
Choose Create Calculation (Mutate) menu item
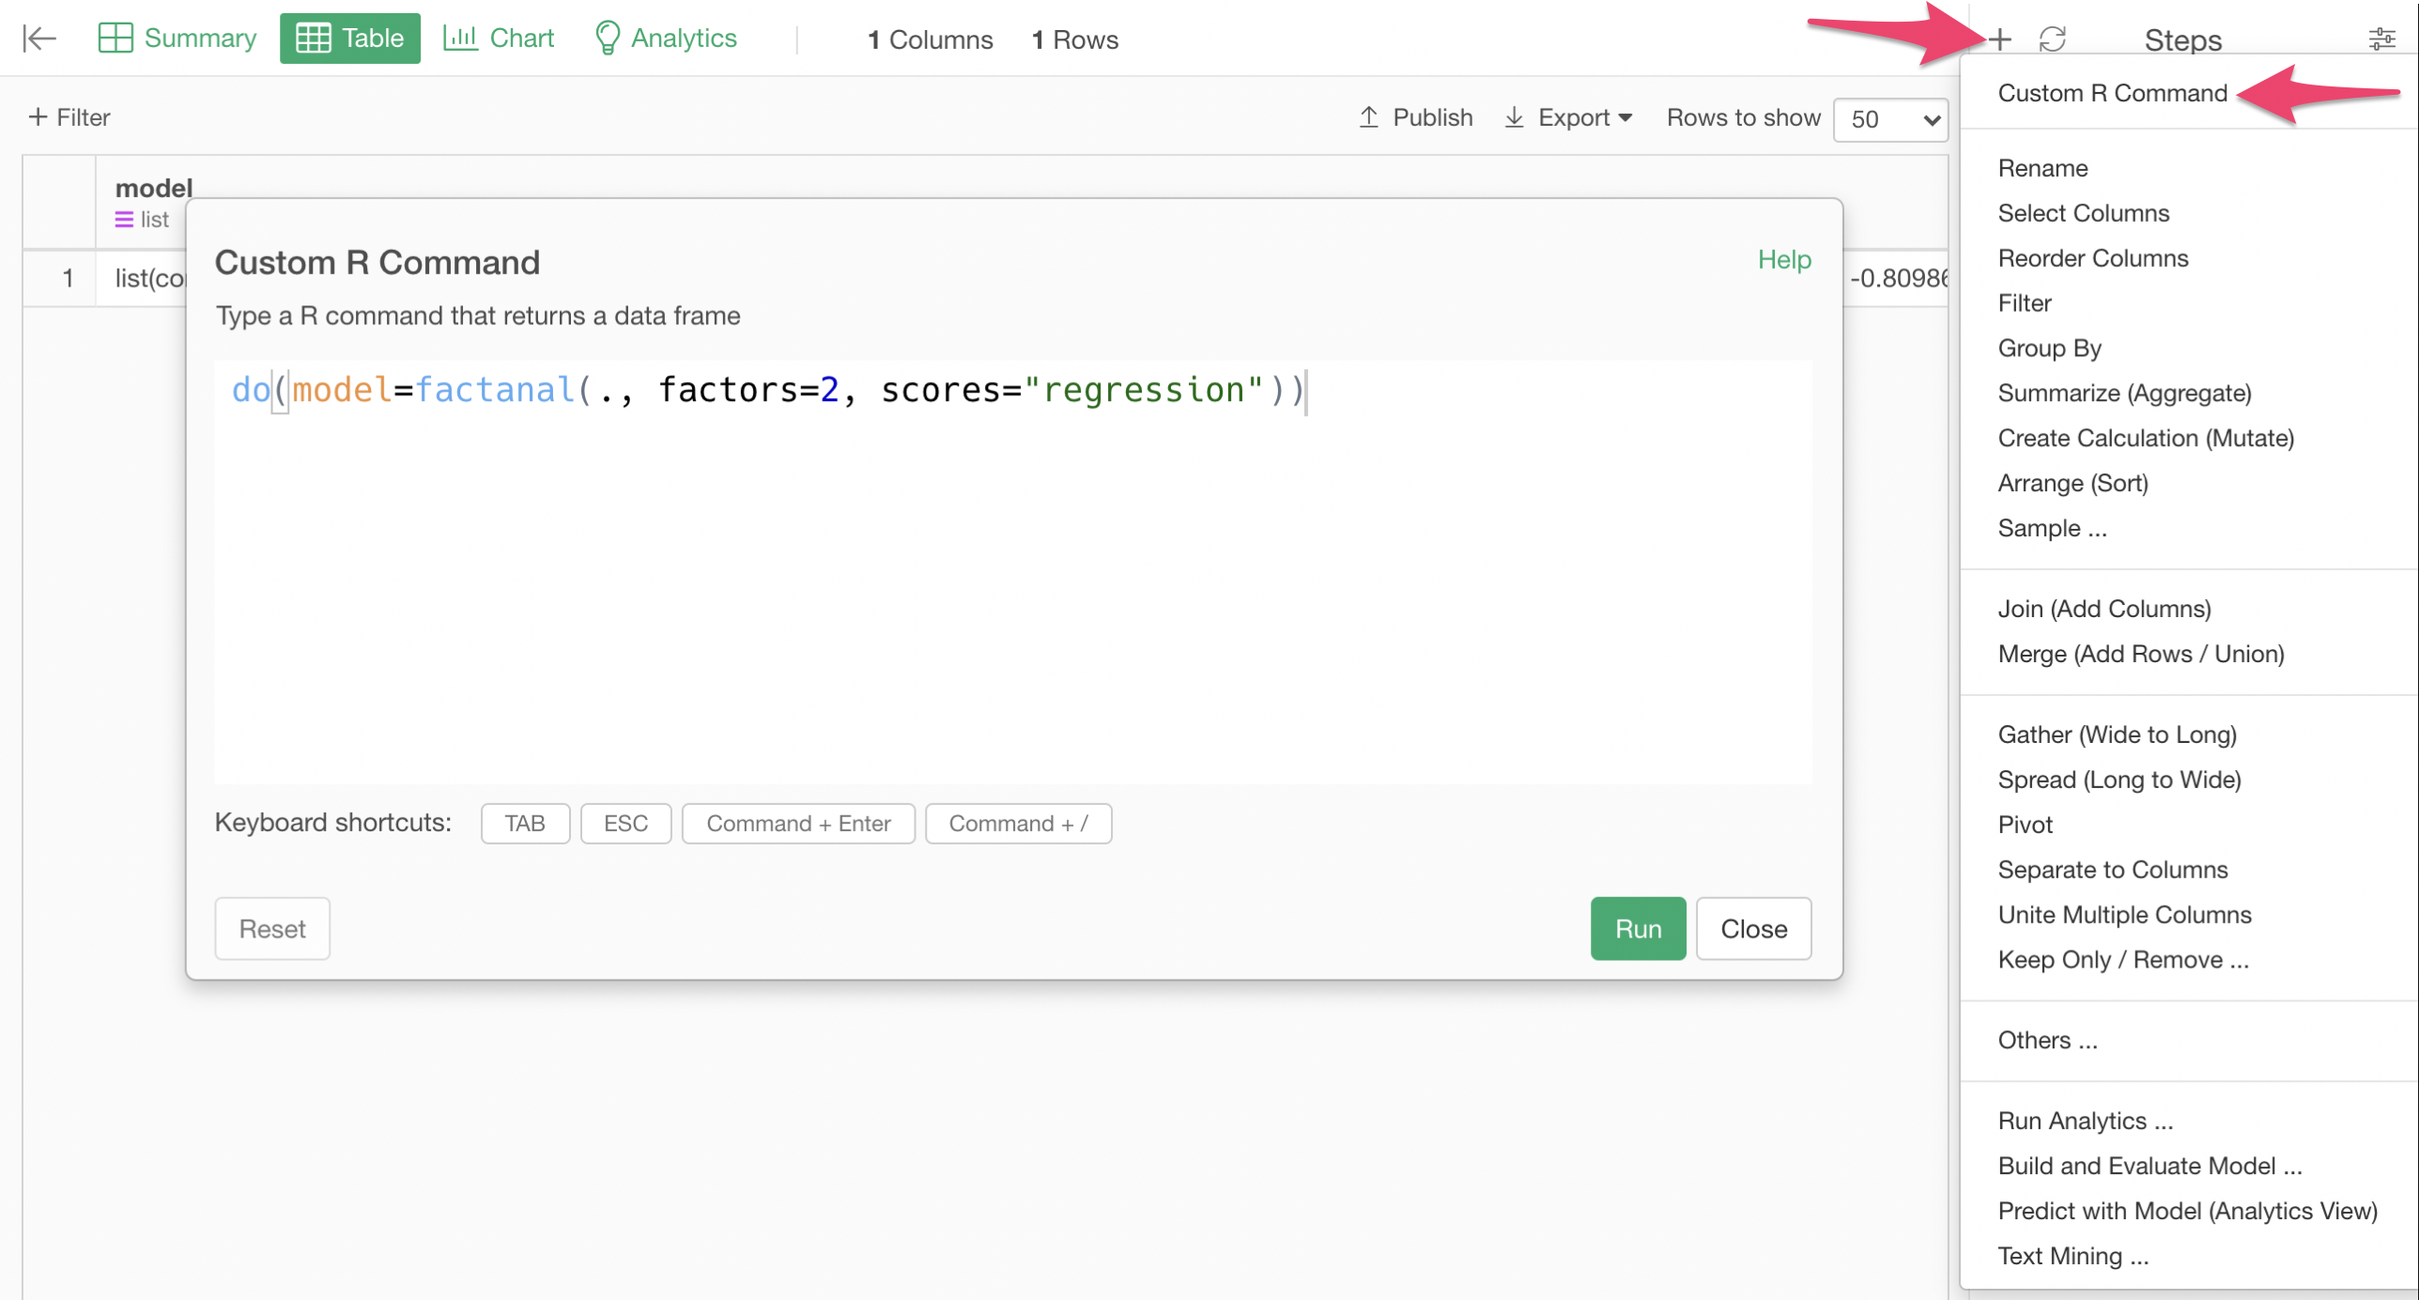2146,438
